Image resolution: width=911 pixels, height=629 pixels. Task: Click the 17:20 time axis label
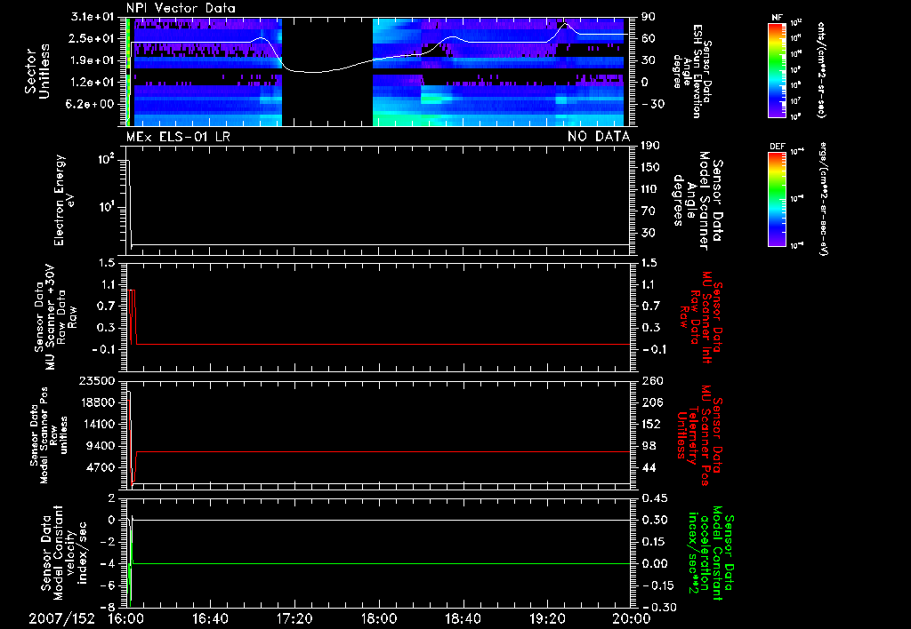pos(294,618)
